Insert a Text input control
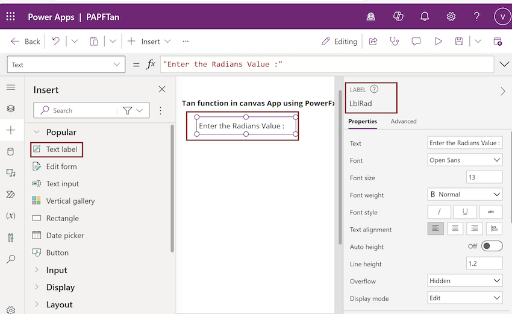The width and height of the screenshot is (512, 314). 56,184
